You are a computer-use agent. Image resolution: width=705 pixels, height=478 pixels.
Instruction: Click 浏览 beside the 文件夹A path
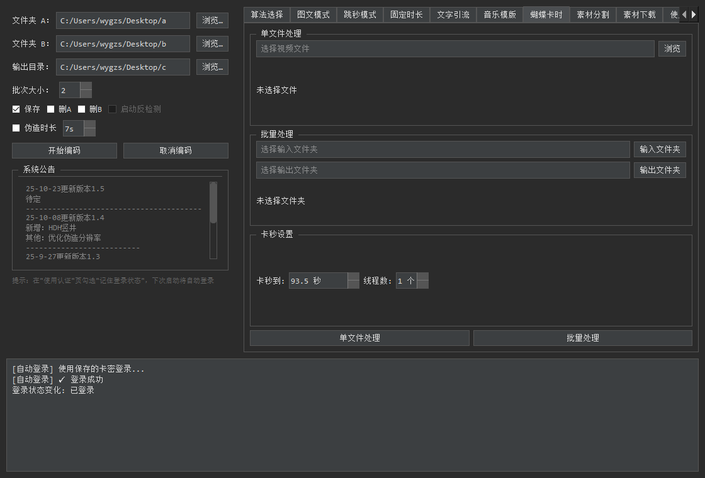[x=212, y=20]
